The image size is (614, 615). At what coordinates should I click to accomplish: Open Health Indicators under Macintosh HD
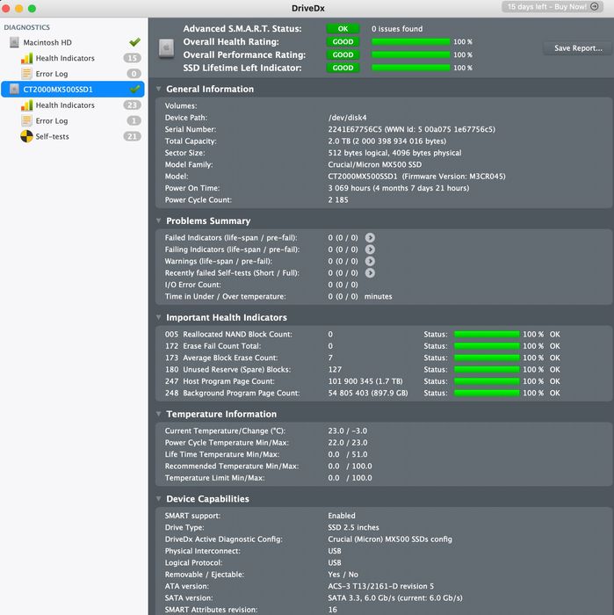(x=65, y=58)
